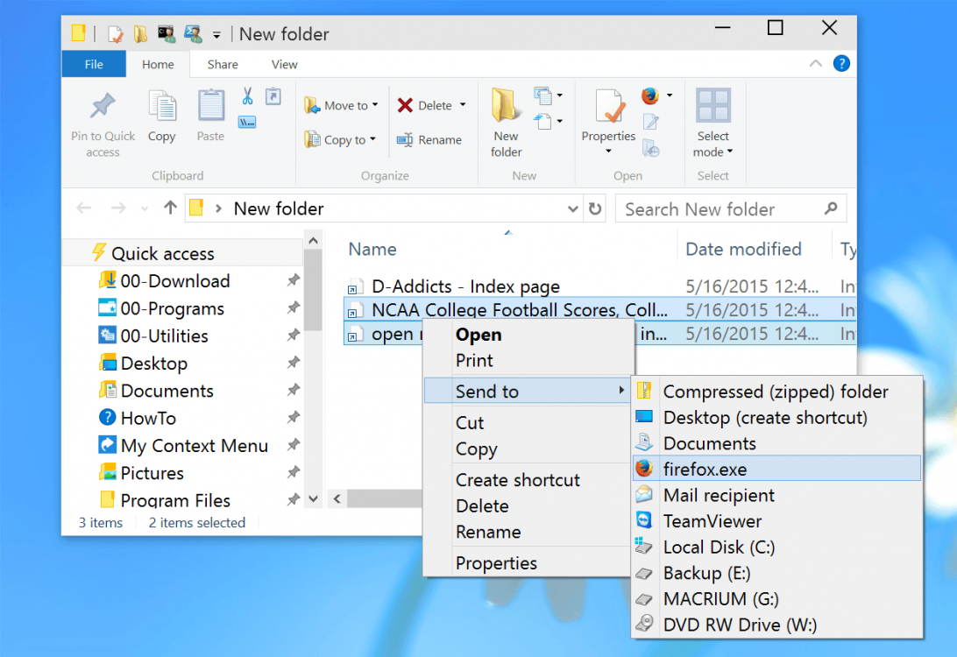The image size is (957, 657).
Task: Select firefox.exe in Send to submenu
Action: tap(777, 470)
